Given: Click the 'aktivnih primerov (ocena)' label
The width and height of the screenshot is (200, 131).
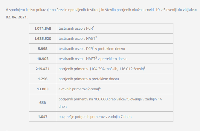Looking at the screenshot, I should point(78,89).
